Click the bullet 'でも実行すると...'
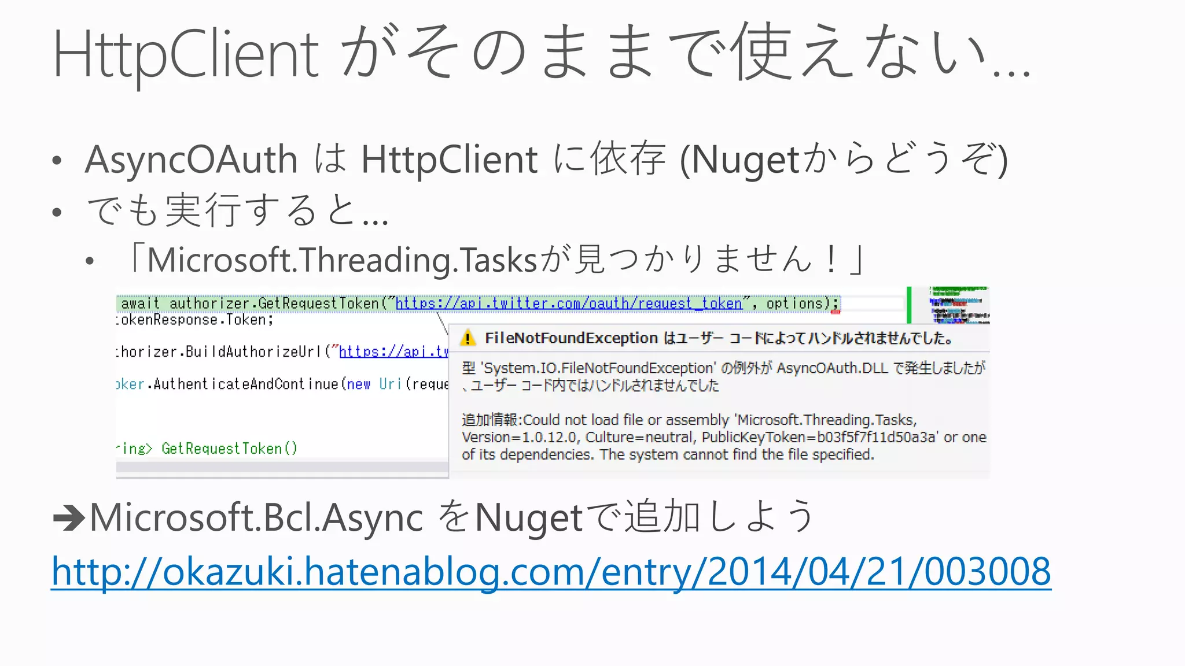This screenshot has width=1185, height=666. tap(237, 210)
